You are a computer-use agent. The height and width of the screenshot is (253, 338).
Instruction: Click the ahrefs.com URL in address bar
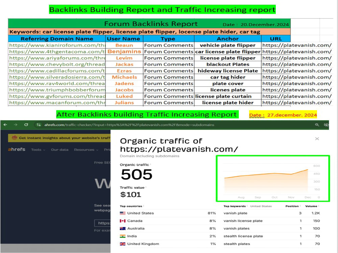129,125
